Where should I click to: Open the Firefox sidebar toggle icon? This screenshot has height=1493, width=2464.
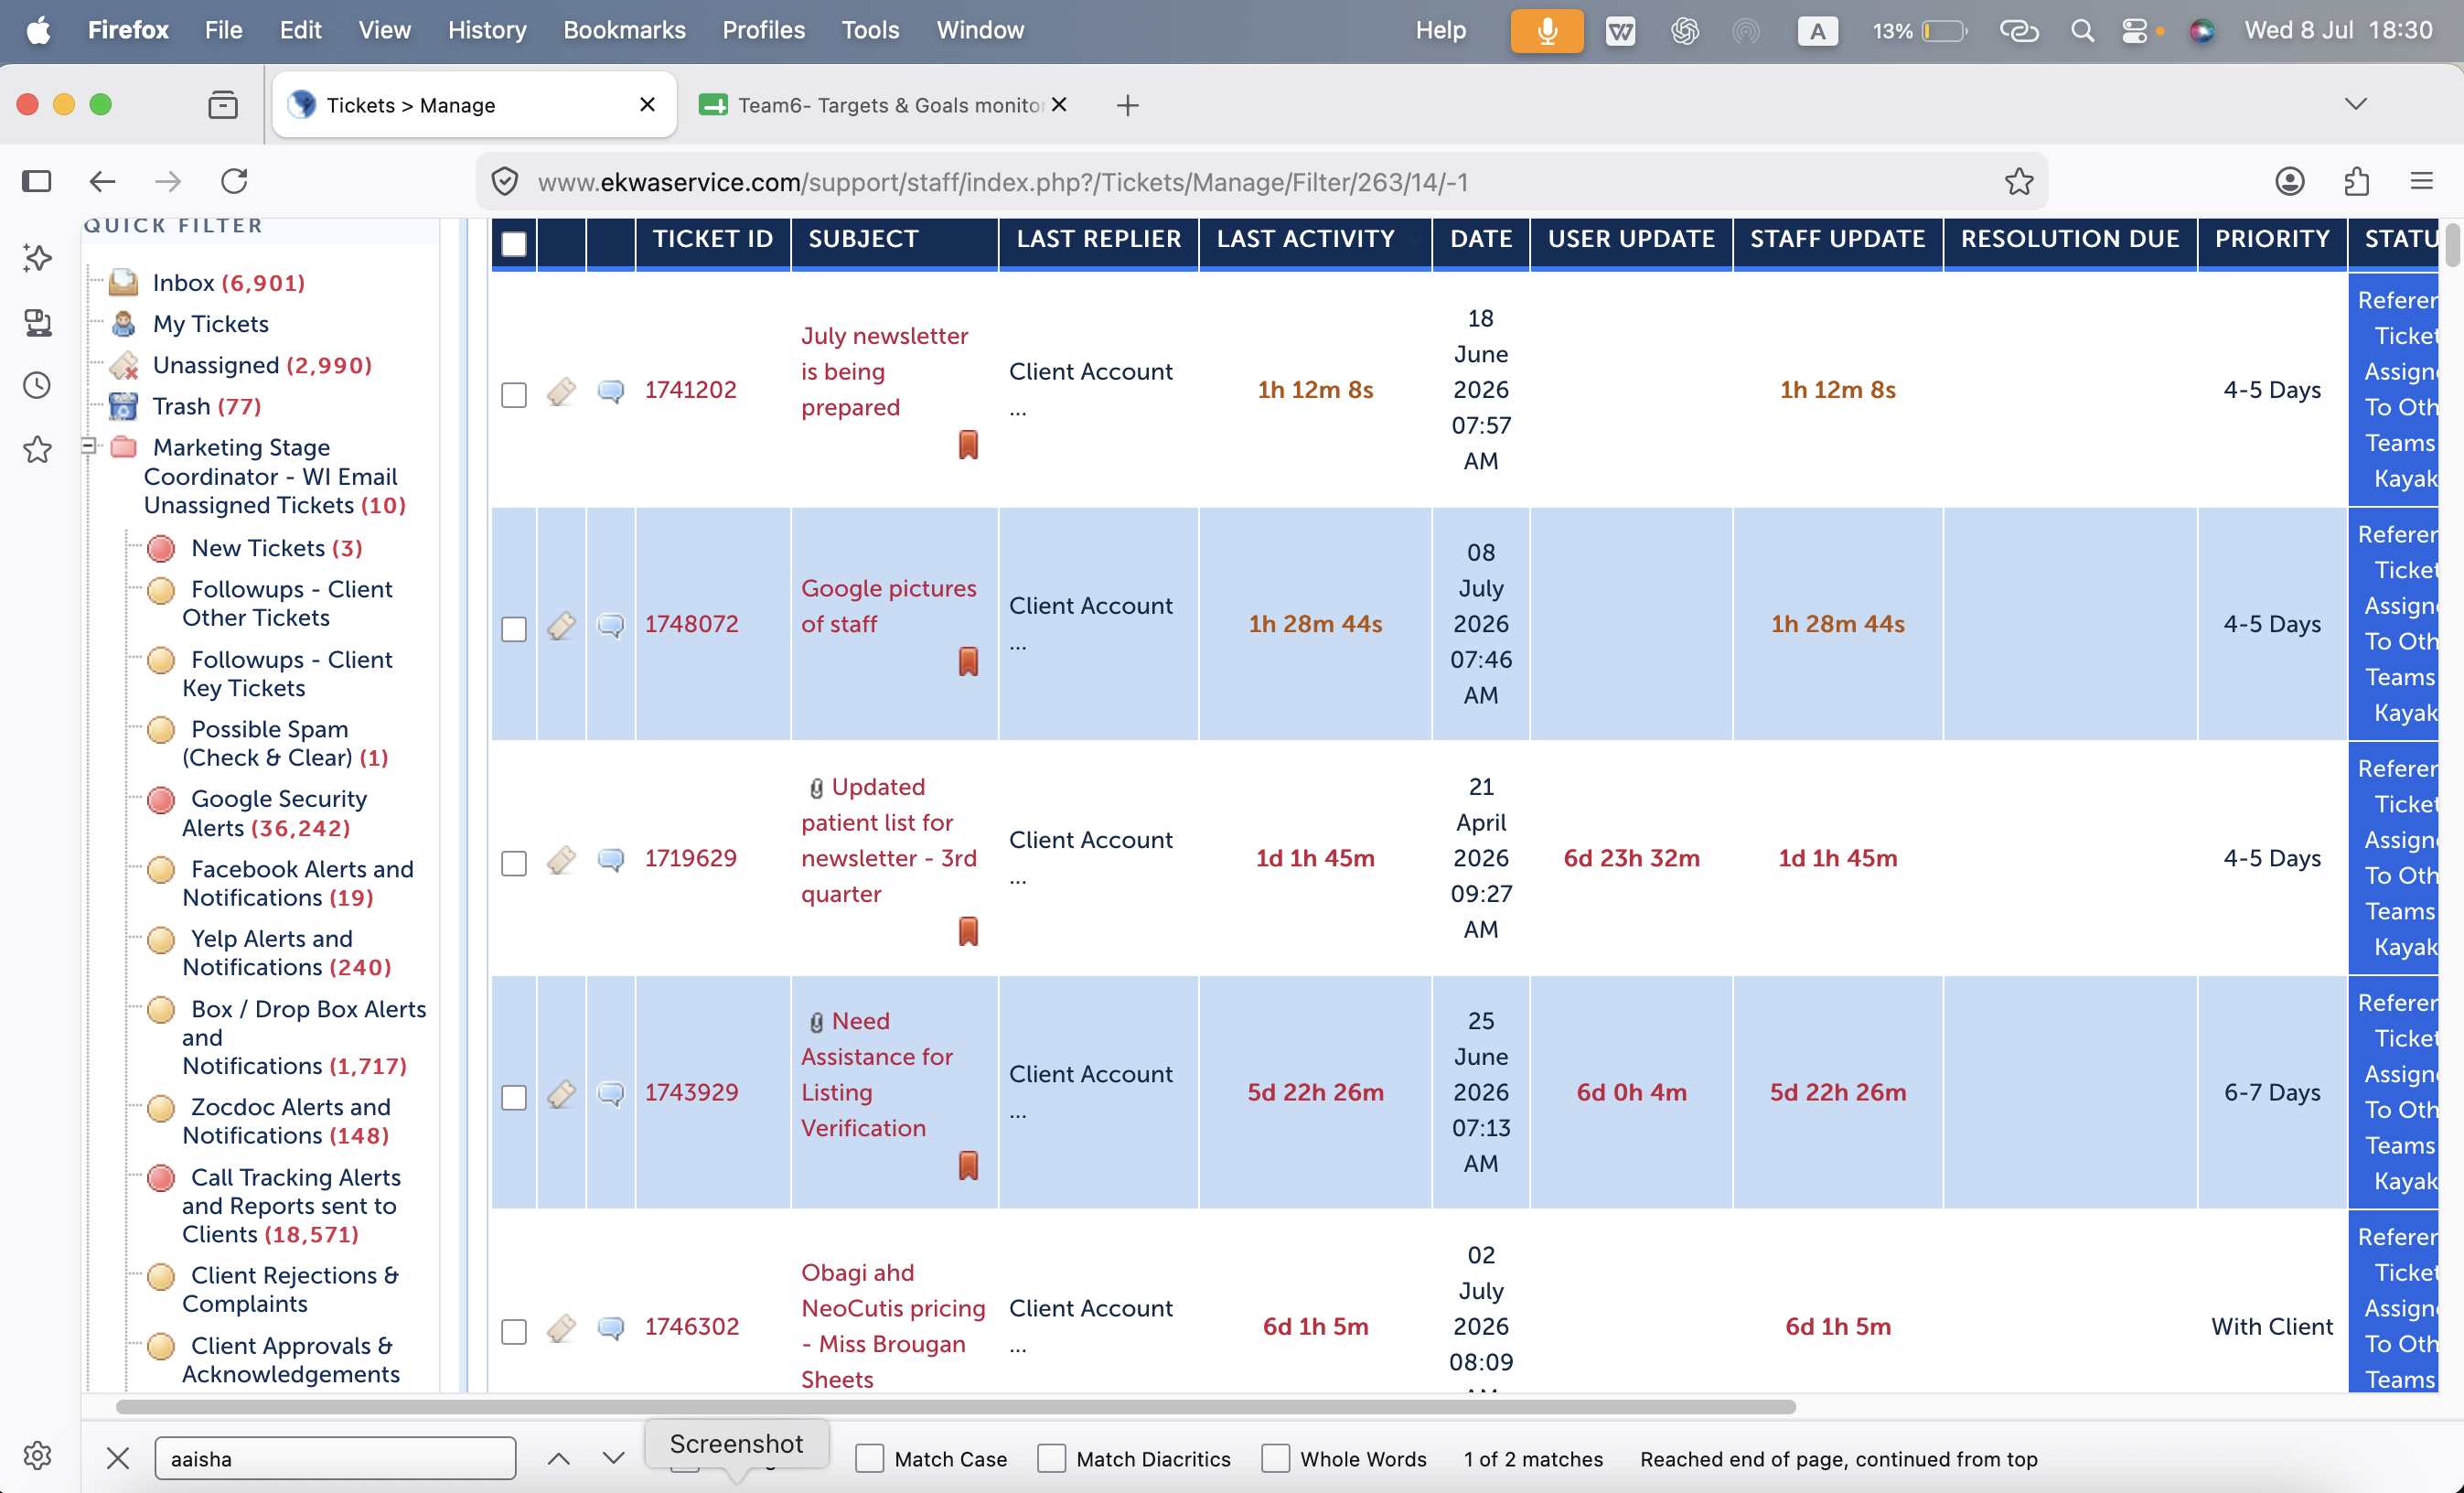point(37,181)
